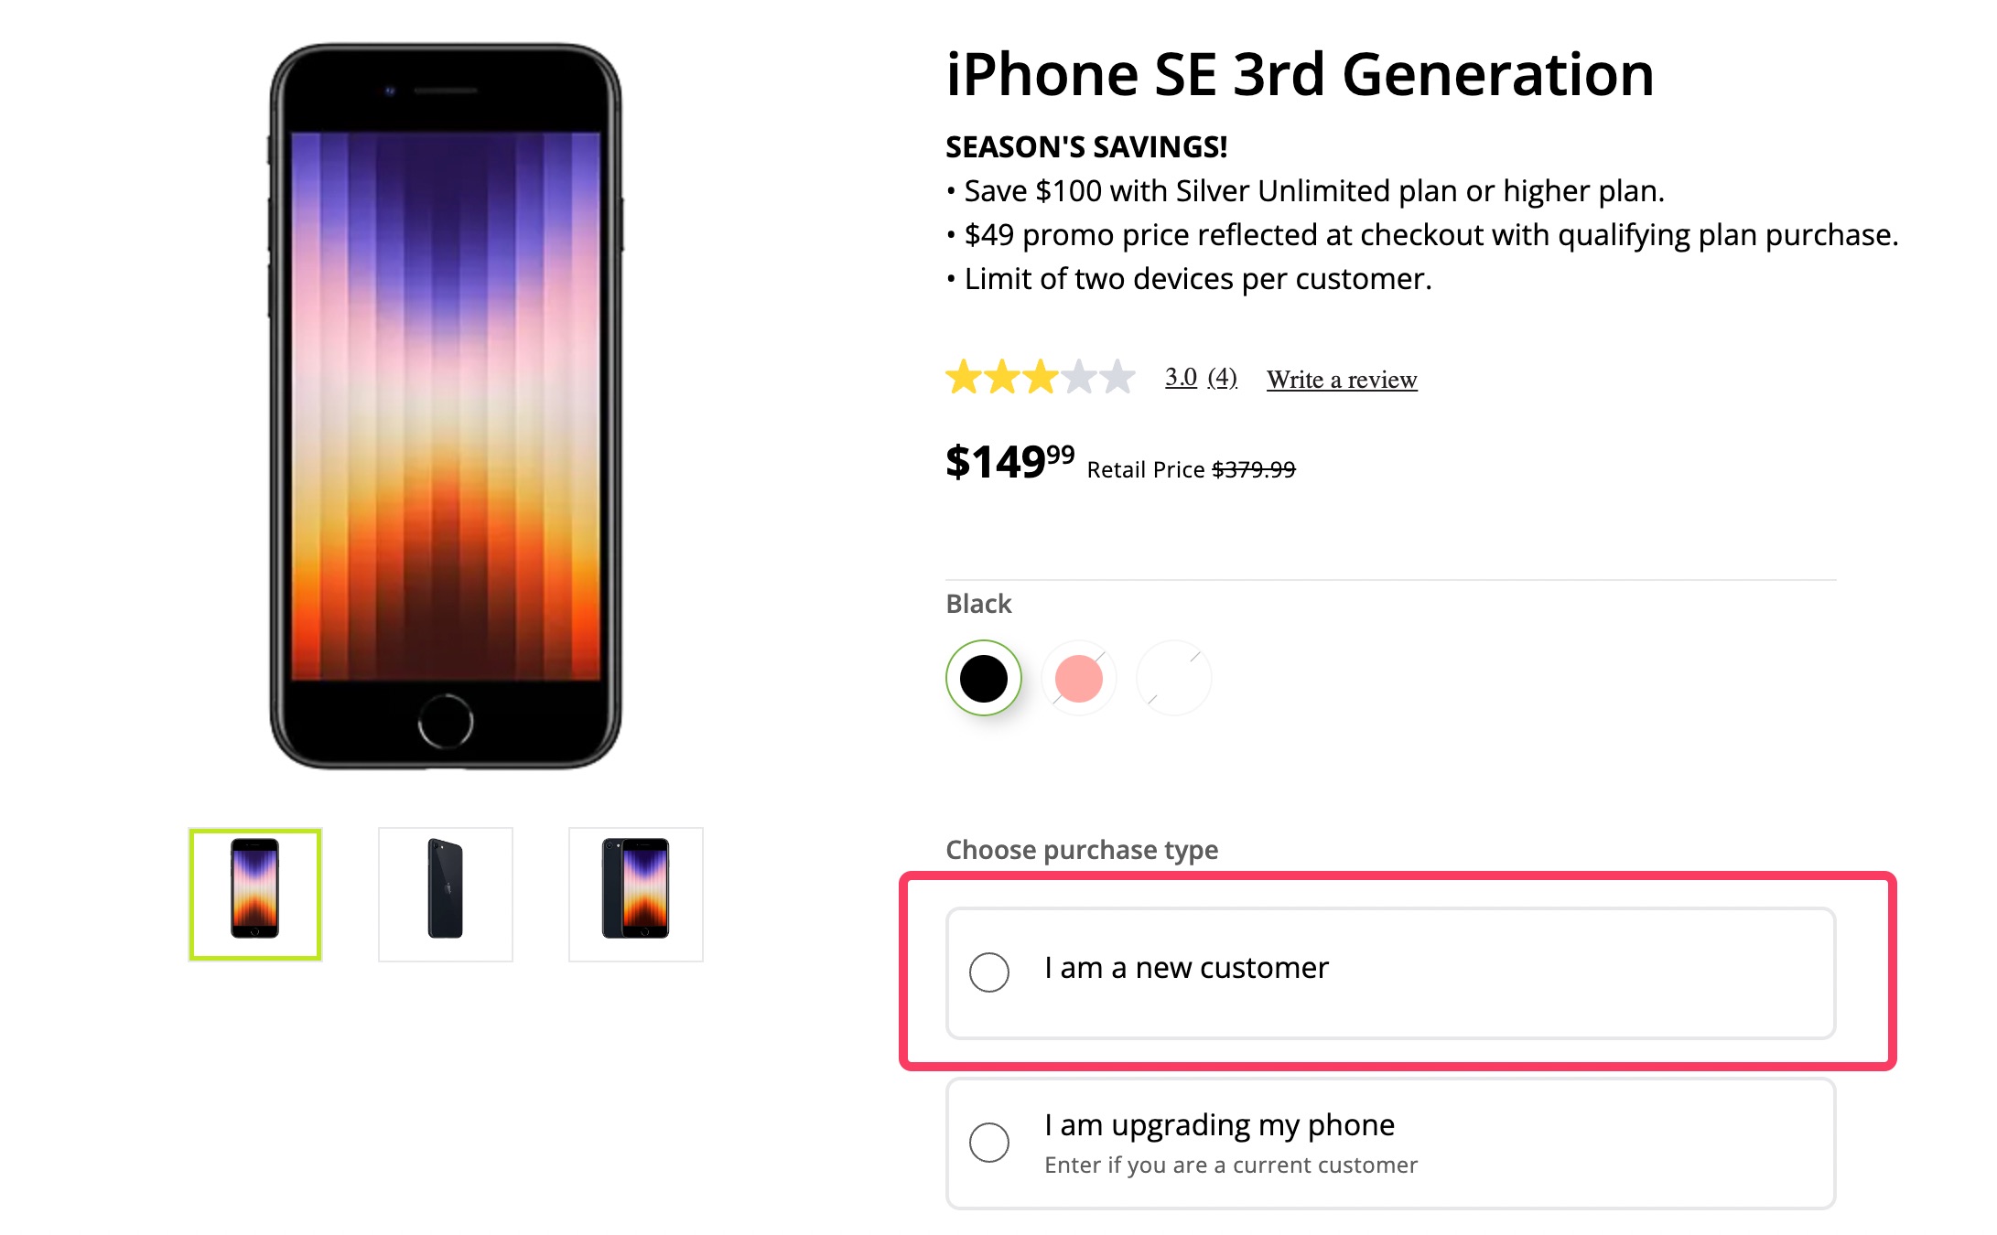The image size is (1997, 1235).
Task: Select the Black color swatch
Action: [984, 677]
